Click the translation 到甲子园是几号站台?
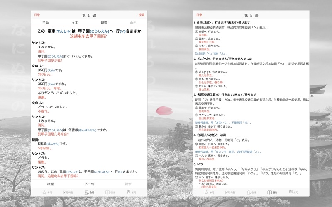The image size is (332, 207). (53, 134)
